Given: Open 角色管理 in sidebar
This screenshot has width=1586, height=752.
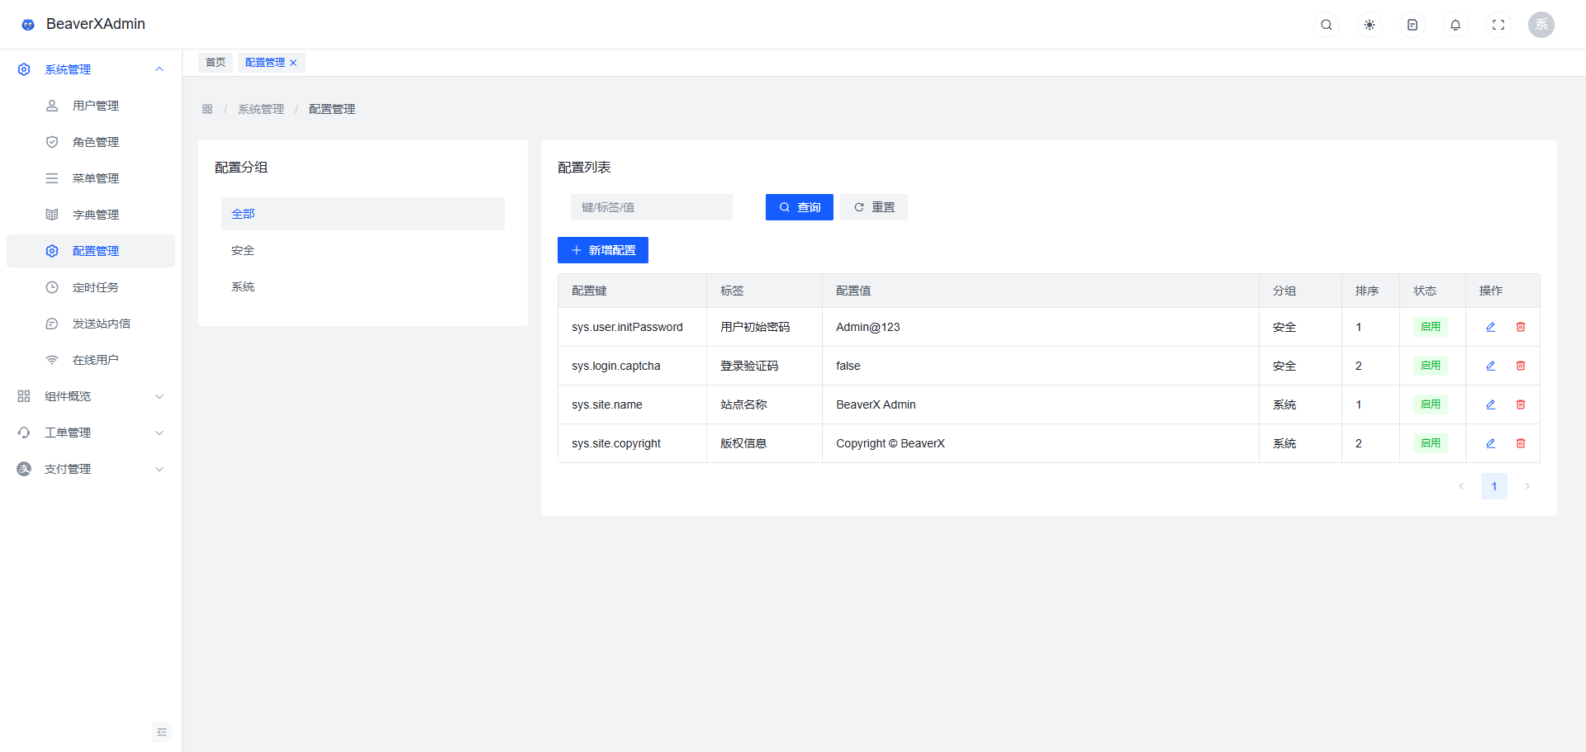Looking at the screenshot, I should (91, 142).
